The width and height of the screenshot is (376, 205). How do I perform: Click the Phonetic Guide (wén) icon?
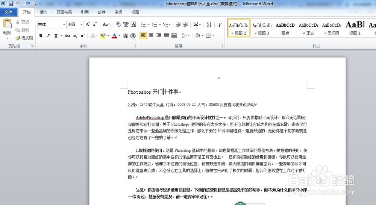point(126,24)
